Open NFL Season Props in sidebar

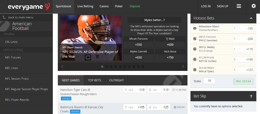[x=26, y=78]
